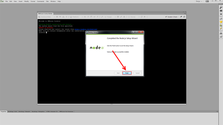This screenshot has width=223, height=125.
Task: Switch to the Bootstrap 3 Grid tab
Action: pos(12,112)
